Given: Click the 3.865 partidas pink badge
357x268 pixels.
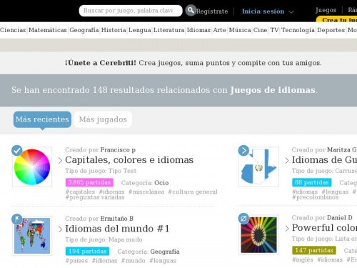Looking at the screenshot, I should click(x=89, y=182).
